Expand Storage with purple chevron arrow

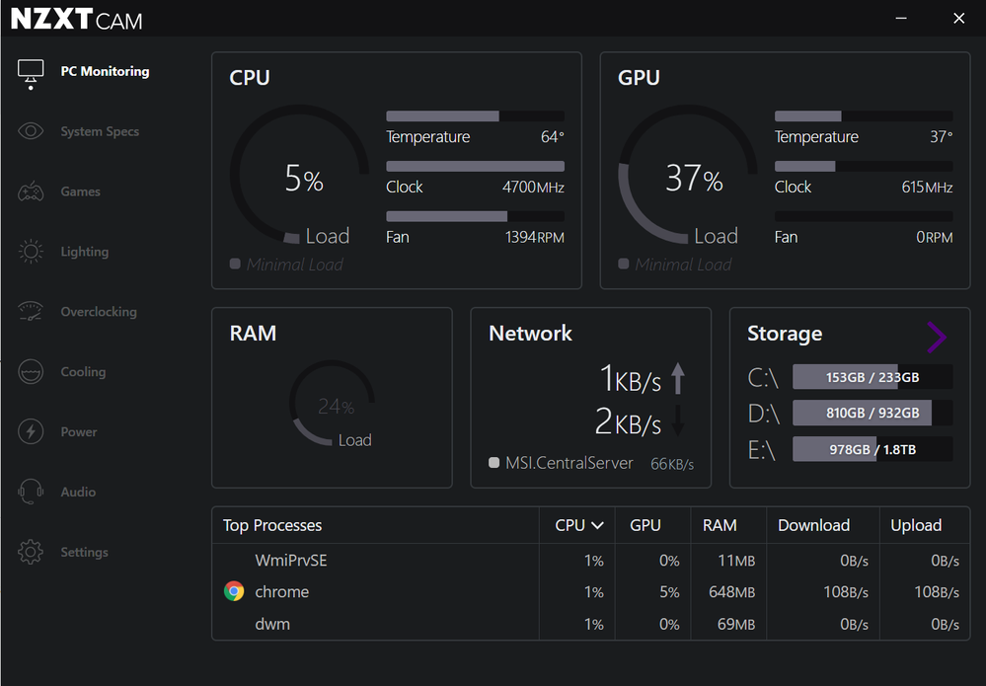(x=936, y=338)
